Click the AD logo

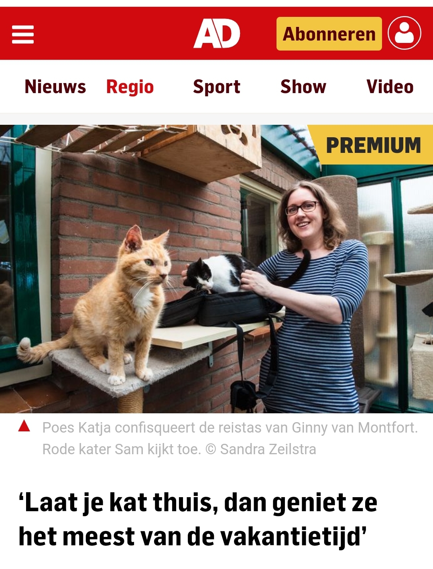tap(217, 34)
